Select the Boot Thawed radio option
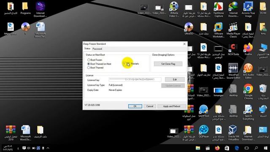 95,68
